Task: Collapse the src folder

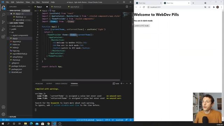Action: [13, 32]
